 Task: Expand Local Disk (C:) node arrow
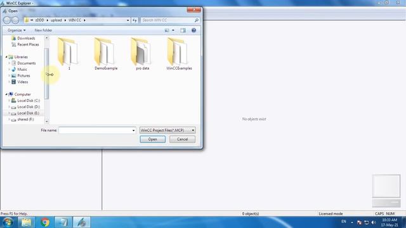9,101
